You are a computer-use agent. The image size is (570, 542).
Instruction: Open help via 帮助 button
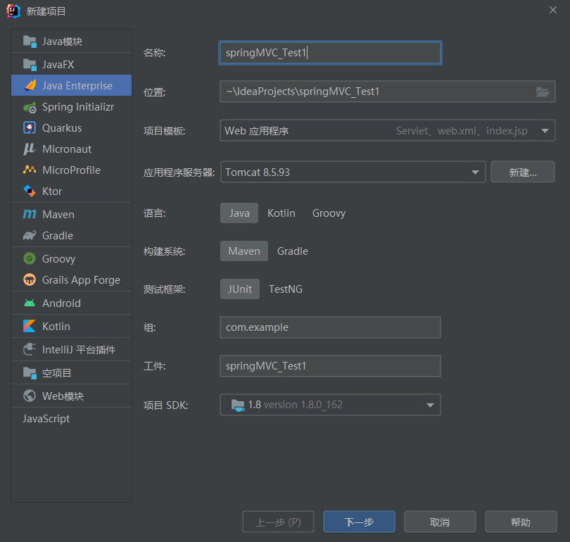pos(521,522)
